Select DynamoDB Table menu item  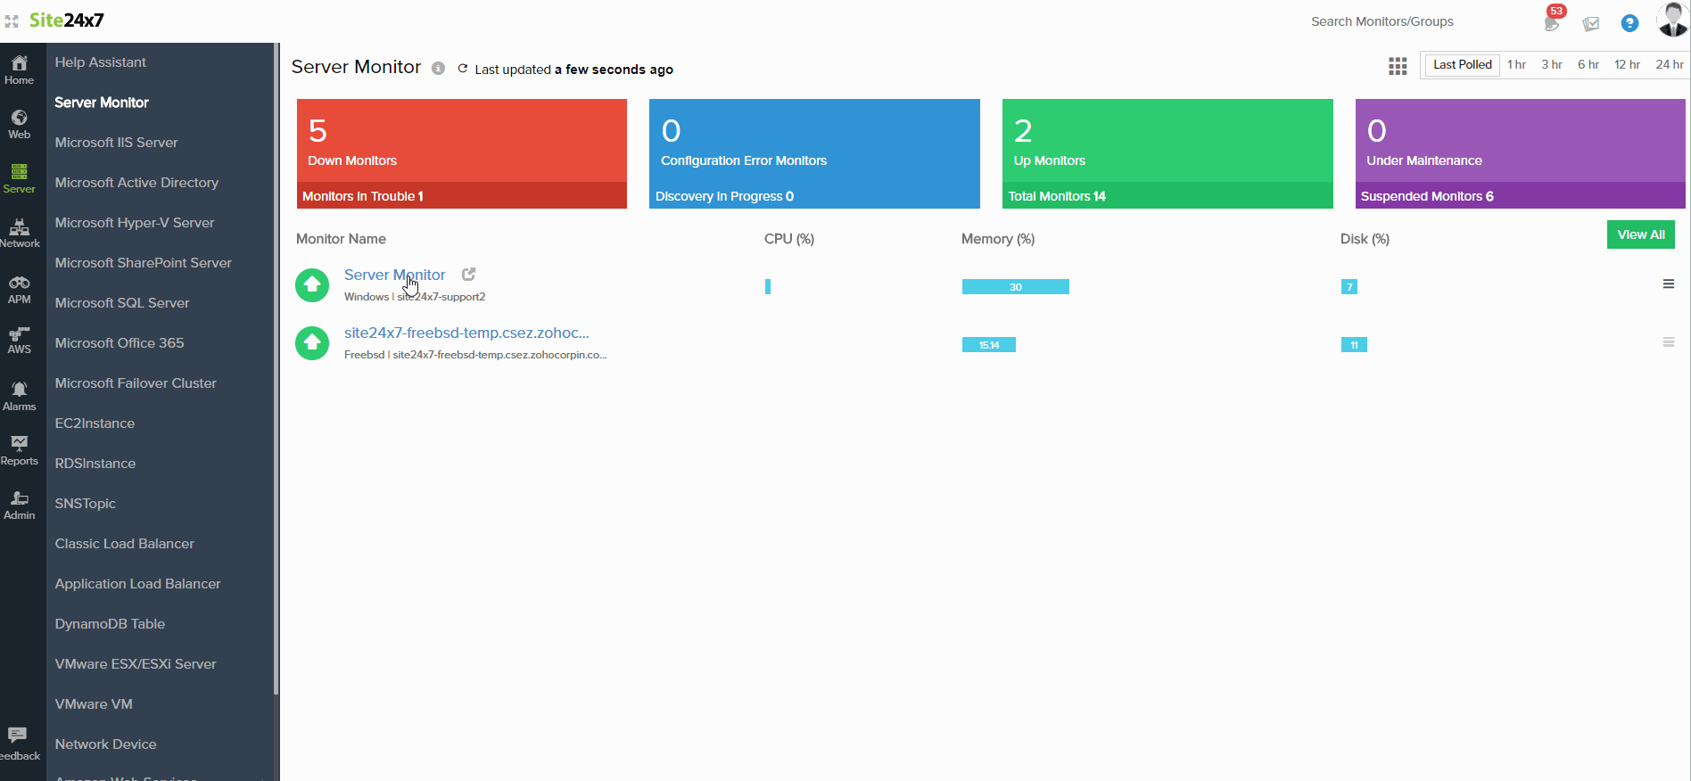pos(110,624)
